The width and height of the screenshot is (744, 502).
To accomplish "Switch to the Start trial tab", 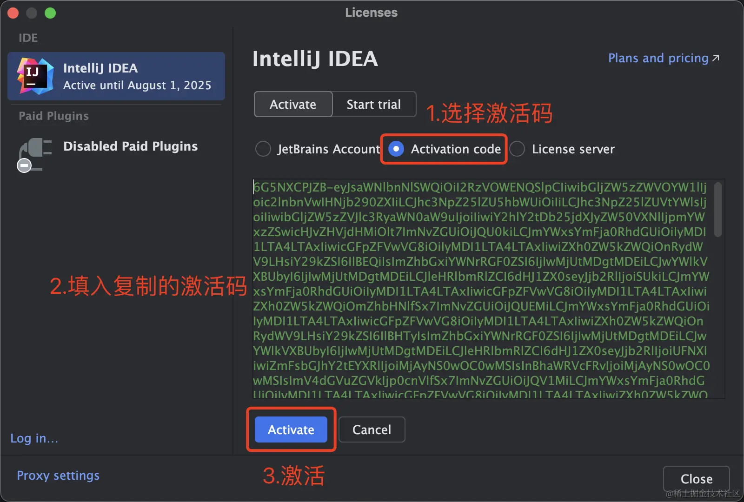I will click(x=374, y=104).
